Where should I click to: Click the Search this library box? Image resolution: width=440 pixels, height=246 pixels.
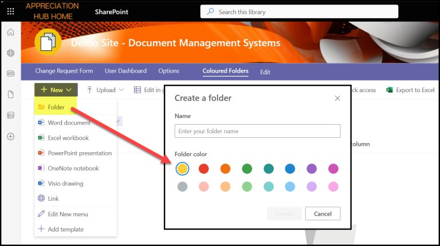coord(299,11)
